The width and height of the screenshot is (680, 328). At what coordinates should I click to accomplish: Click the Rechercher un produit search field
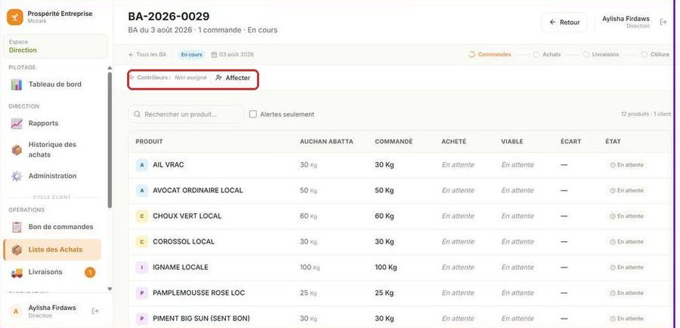pos(186,115)
